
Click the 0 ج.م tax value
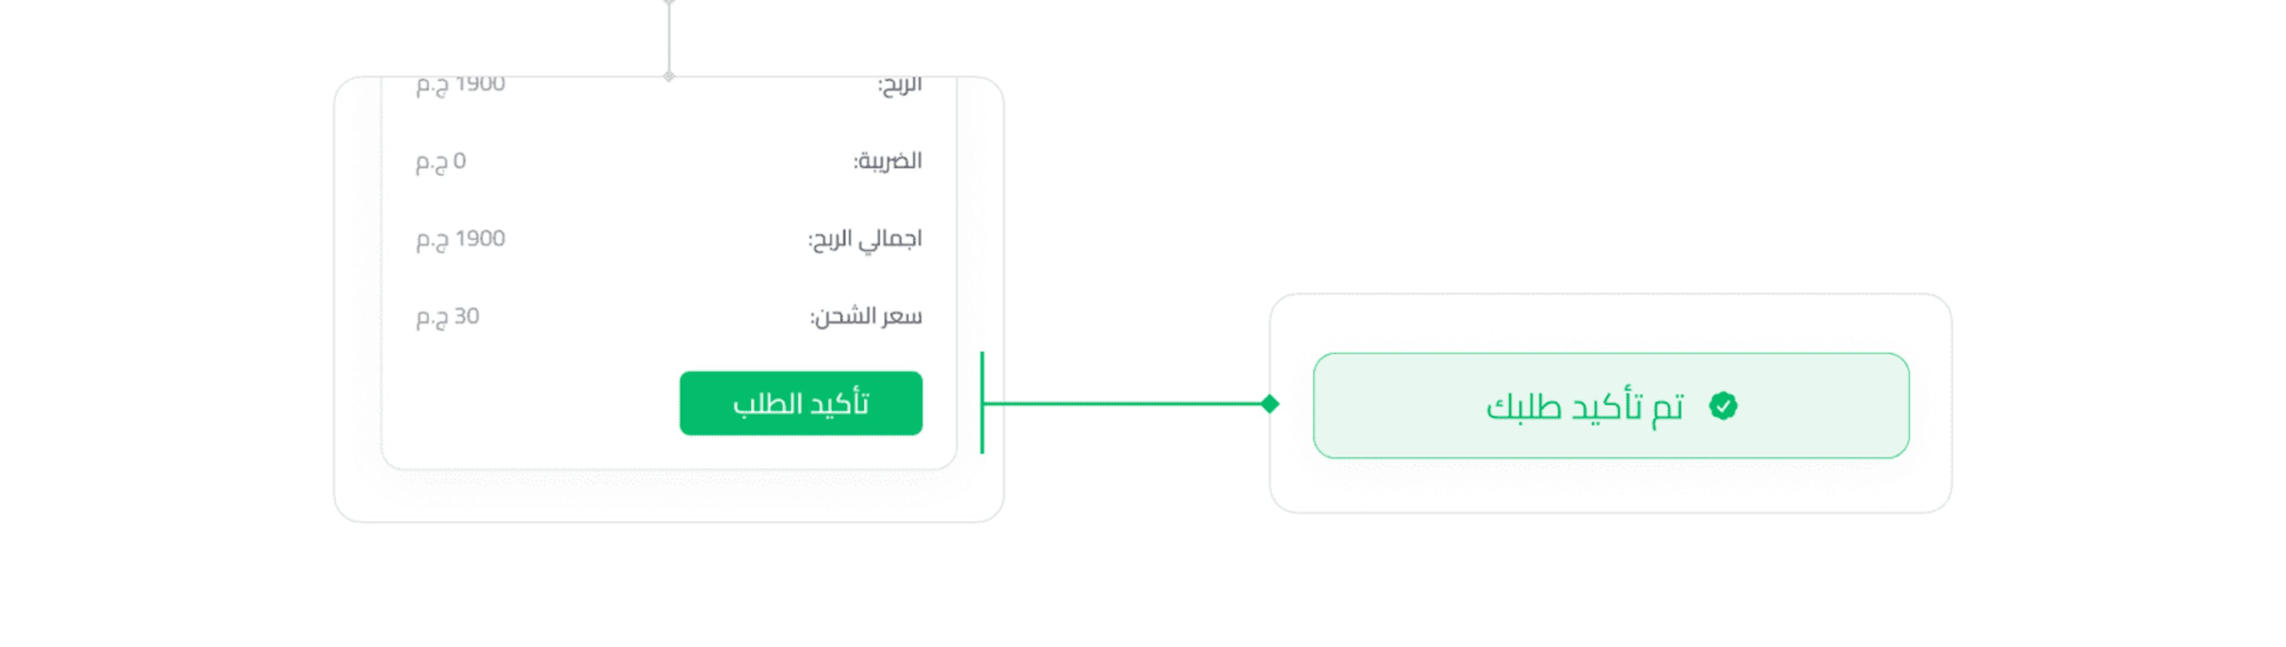[441, 161]
